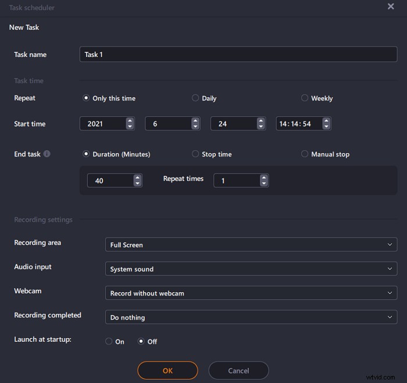The height and width of the screenshot is (383, 407).
Task: Click the End task info icon
Action: point(47,154)
